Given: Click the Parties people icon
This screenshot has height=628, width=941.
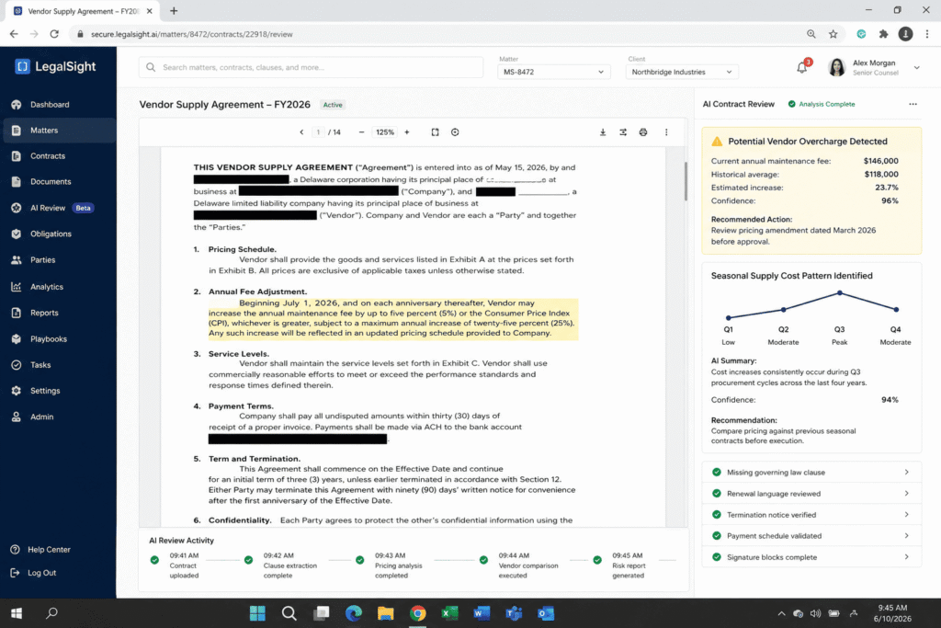Looking at the screenshot, I should [17, 260].
